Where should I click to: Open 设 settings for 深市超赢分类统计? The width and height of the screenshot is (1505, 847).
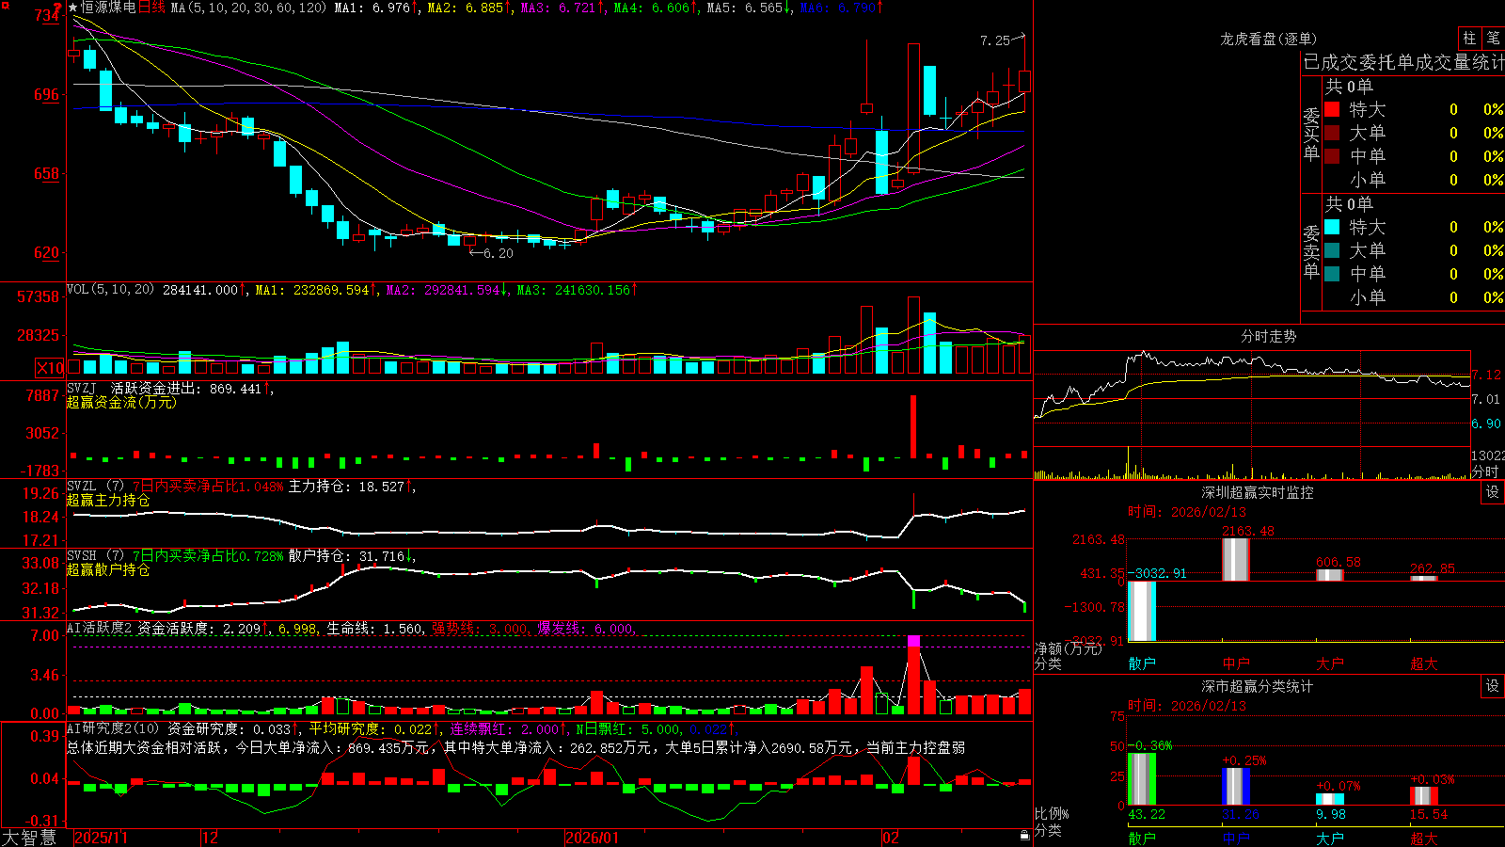(1493, 686)
